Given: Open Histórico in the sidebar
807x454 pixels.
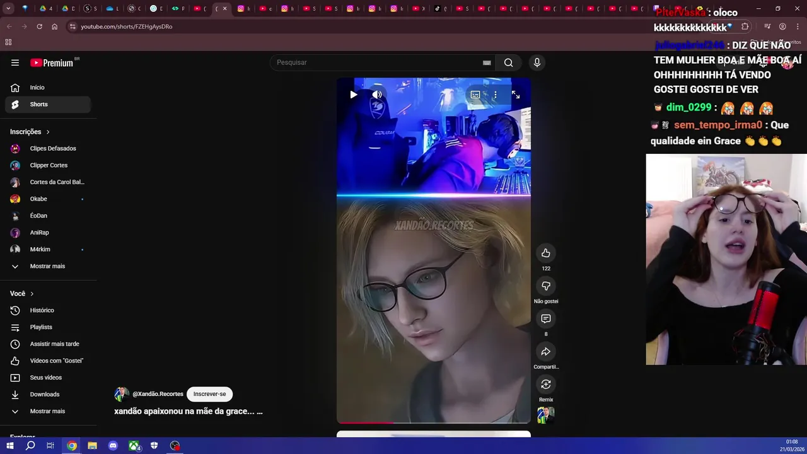Looking at the screenshot, I should point(48,310).
